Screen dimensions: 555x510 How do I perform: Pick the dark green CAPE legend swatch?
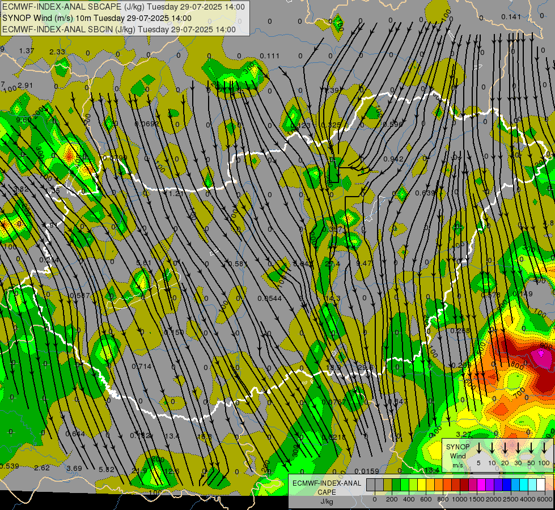pyautogui.click(x=396, y=484)
